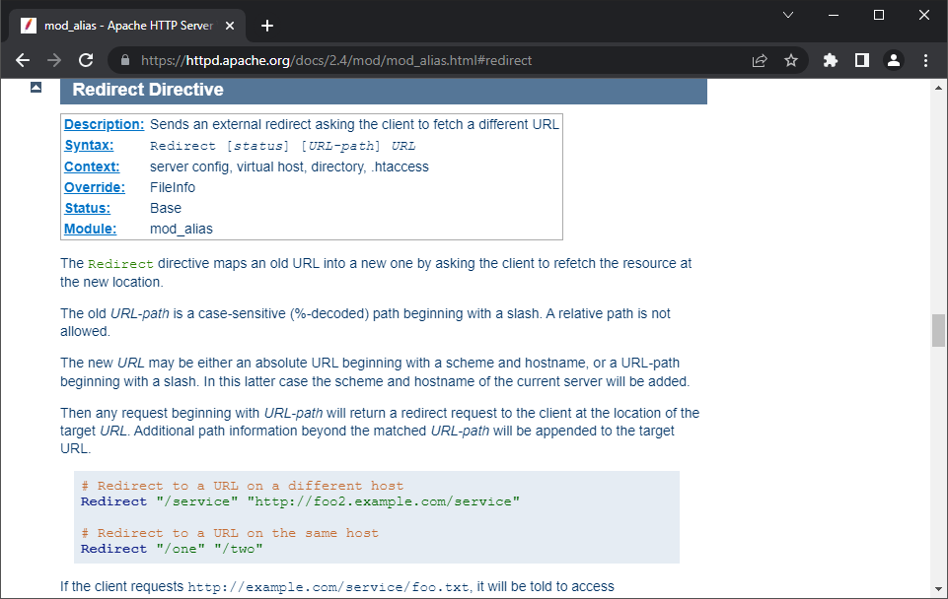Open the Override link
Screen dimensions: 948x599
click(95, 187)
